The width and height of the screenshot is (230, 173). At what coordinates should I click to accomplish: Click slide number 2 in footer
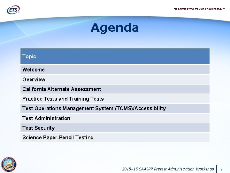(221, 169)
